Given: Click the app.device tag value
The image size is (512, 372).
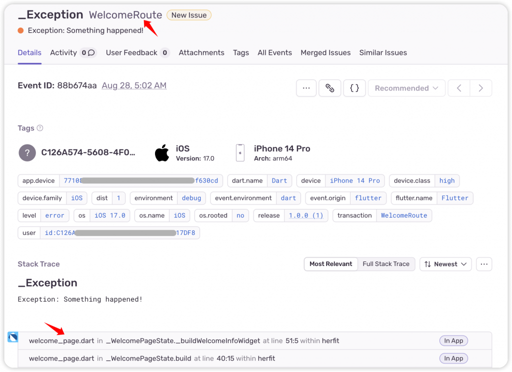Looking at the screenshot, I should [x=140, y=180].
